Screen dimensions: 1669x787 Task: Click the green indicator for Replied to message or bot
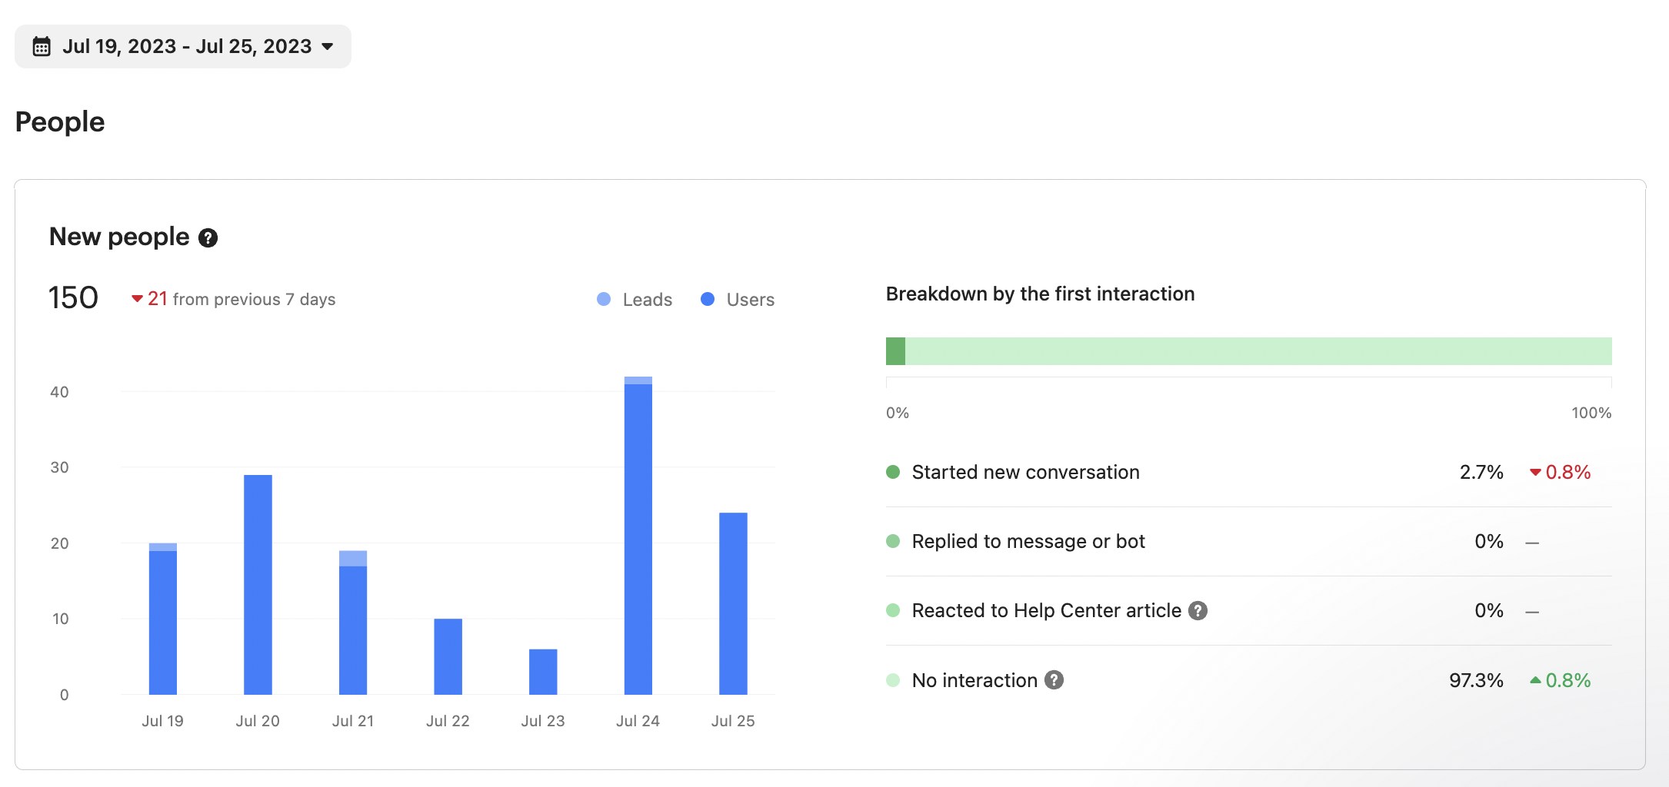893,541
